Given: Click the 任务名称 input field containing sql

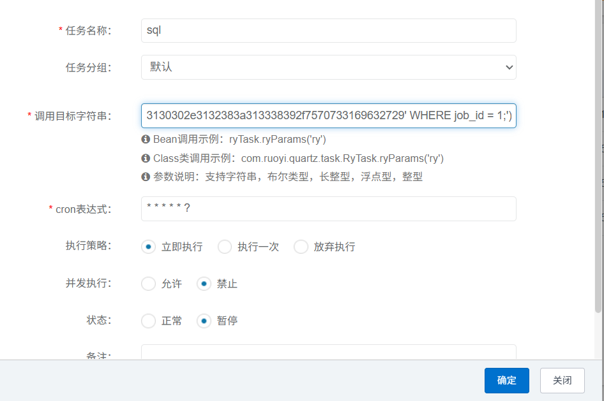Looking at the screenshot, I should (329, 31).
